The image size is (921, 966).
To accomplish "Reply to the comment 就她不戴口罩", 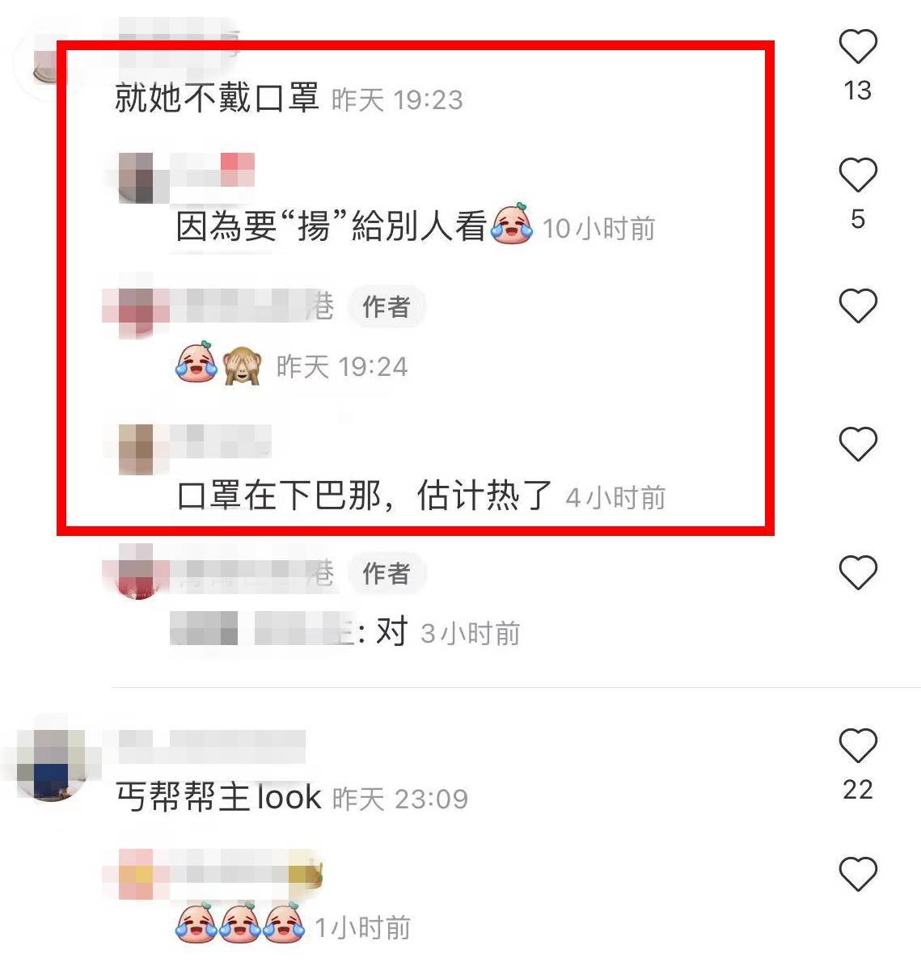I will (x=217, y=97).
